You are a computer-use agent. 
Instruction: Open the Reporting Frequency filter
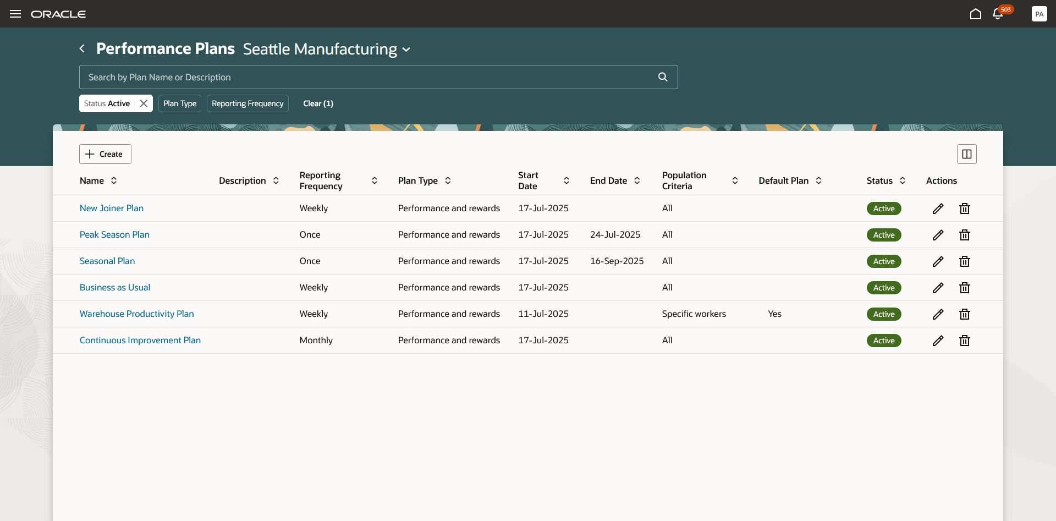click(x=248, y=103)
